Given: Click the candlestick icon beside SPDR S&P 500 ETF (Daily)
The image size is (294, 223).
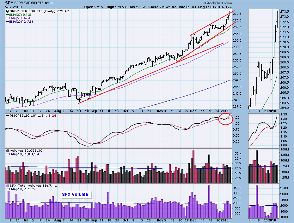Looking at the screenshot, I should 8,11.
